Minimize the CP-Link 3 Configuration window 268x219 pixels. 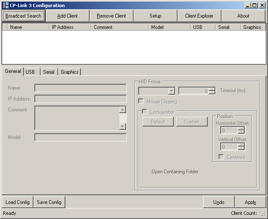coord(247,5)
